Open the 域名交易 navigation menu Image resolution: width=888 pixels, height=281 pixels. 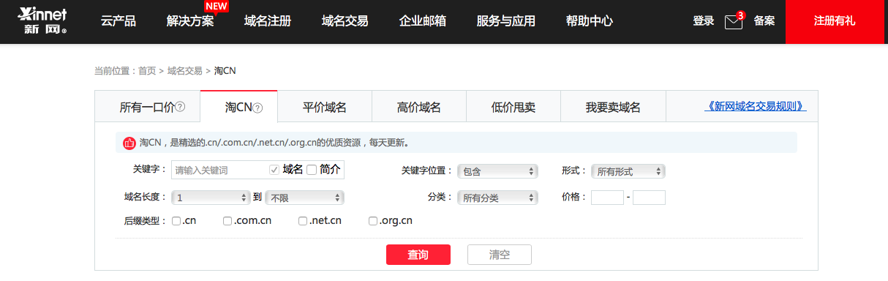345,21
